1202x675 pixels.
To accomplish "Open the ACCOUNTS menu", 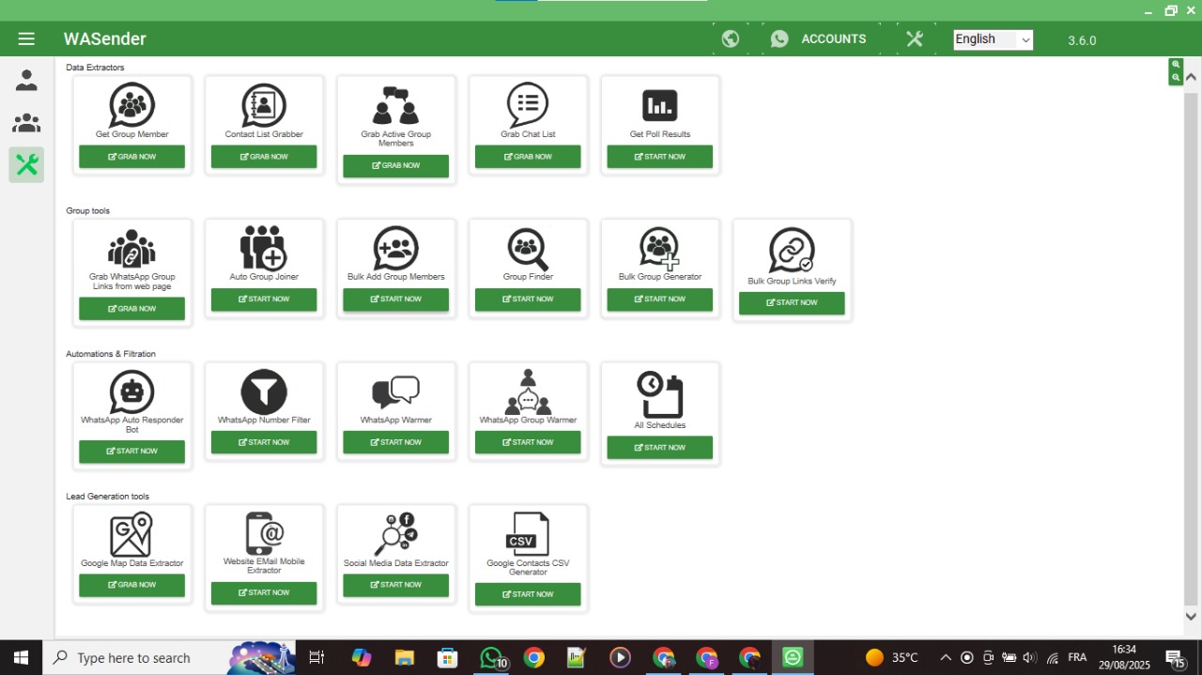I will (818, 38).
